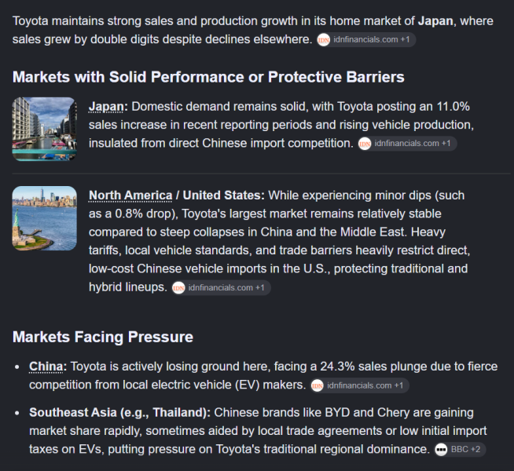This screenshot has width=514, height=471.
Task: Click the IDN icon in the intro paragraph citation
Action: [324, 40]
